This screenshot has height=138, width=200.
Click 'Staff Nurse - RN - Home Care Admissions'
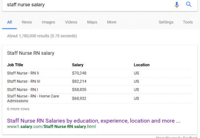coord(33,99)
